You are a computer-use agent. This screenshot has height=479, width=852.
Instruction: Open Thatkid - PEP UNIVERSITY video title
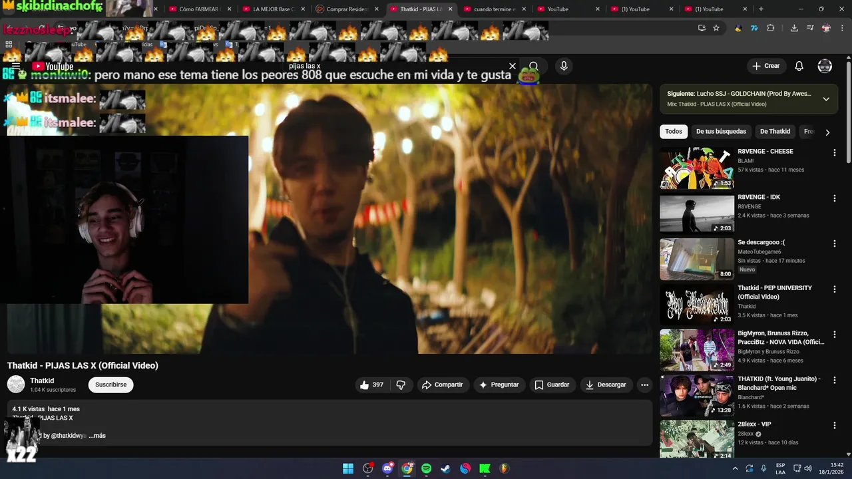(x=775, y=292)
